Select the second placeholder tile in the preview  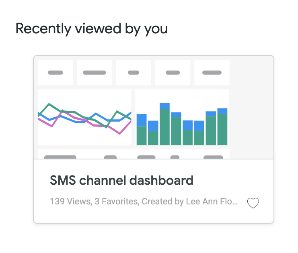tap(95, 73)
